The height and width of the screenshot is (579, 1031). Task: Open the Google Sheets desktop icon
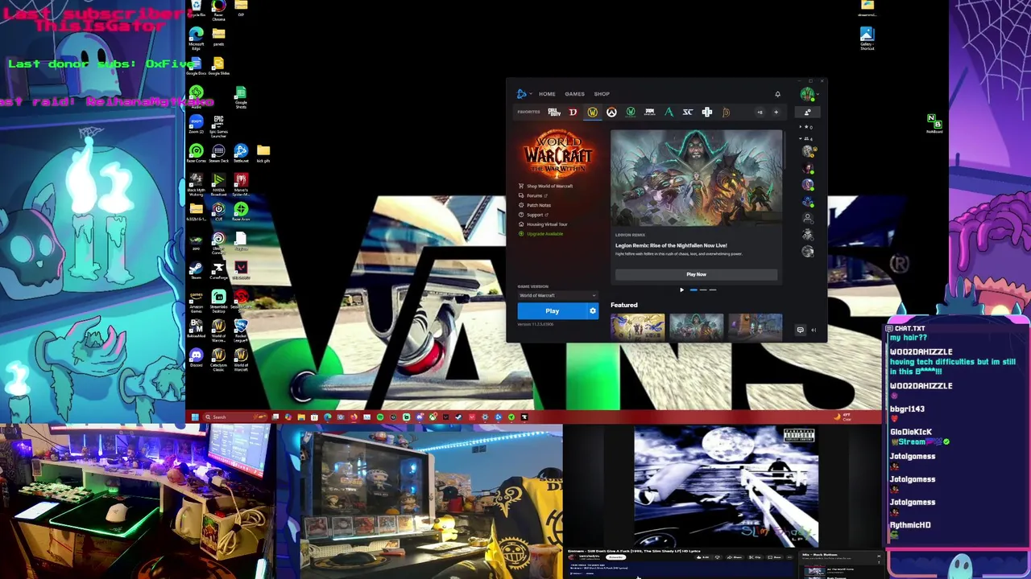[241, 96]
